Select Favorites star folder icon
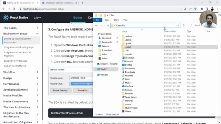The image size is (221, 124). (x=123, y=76)
